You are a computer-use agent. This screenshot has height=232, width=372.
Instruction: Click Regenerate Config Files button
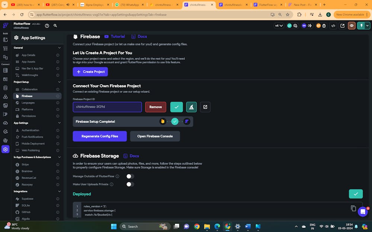click(x=100, y=136)
